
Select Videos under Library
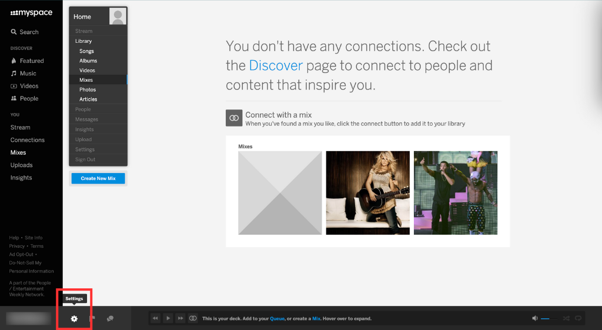(98, 71)
